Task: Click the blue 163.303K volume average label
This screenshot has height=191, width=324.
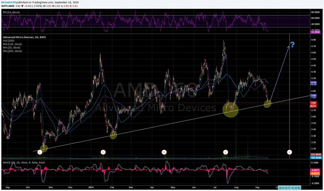Action: coord(316,158)
